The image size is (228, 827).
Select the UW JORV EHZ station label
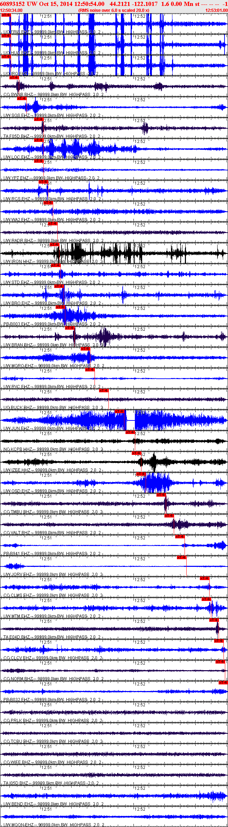click(x=53, y=575)
